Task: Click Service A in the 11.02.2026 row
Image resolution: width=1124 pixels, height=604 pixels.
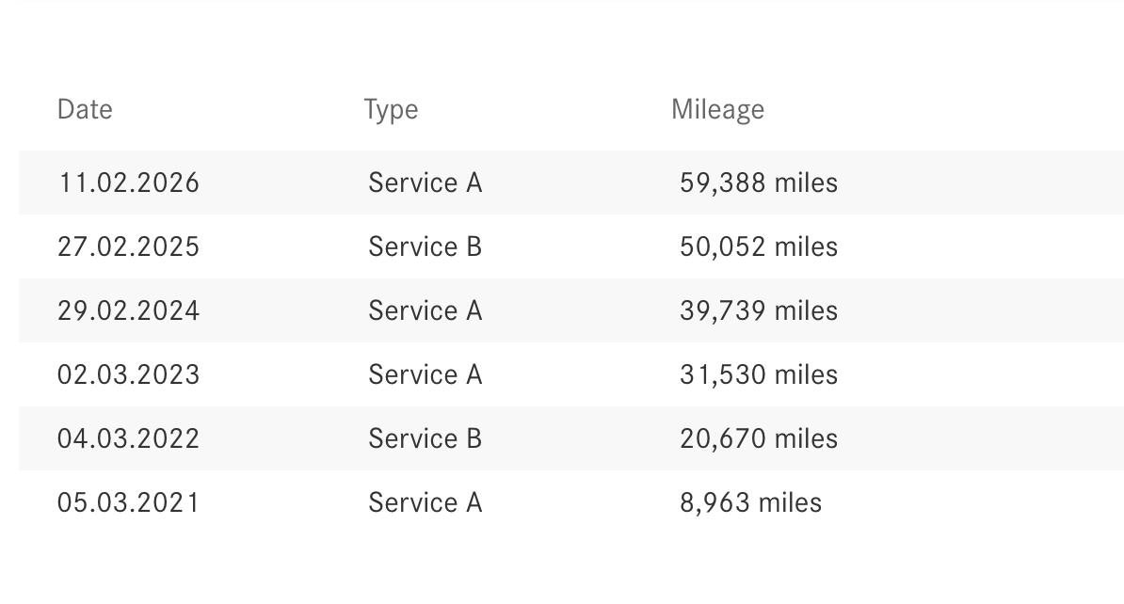Action: pos(425,183)
